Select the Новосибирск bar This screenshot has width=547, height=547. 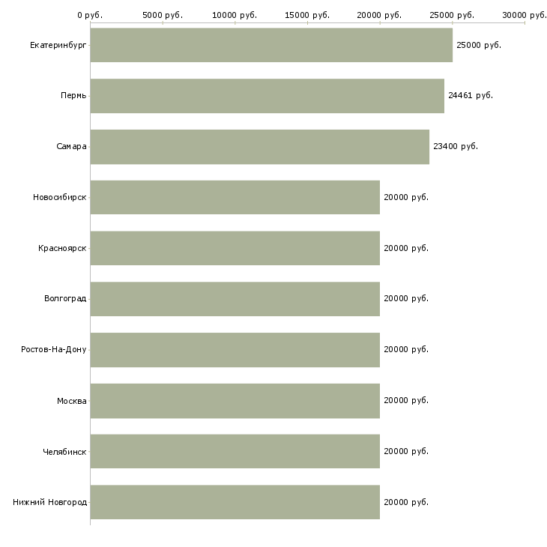(x=235, y=197)
